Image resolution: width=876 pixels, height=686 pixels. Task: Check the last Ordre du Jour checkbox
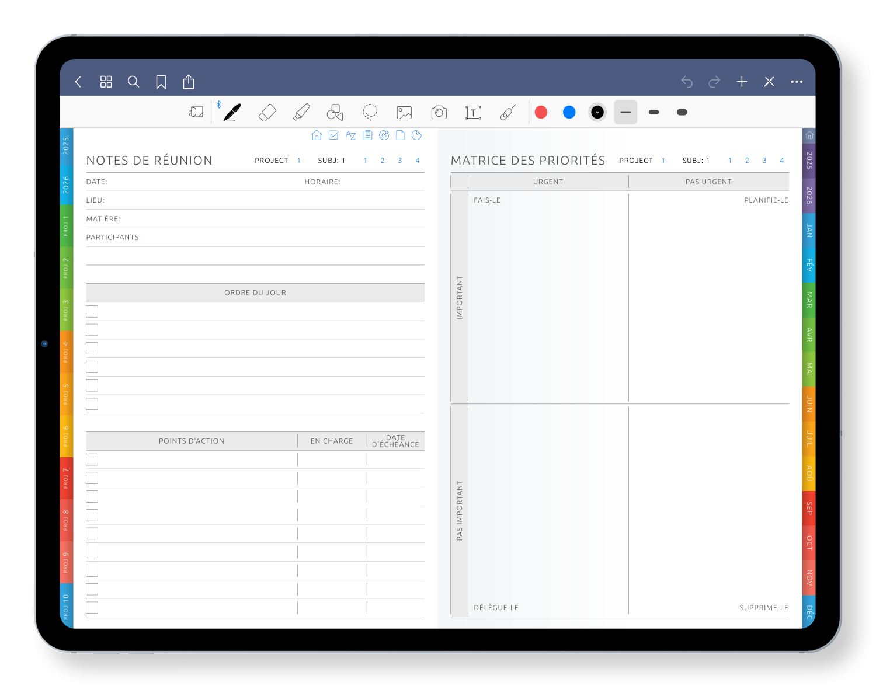click(92, 404)
